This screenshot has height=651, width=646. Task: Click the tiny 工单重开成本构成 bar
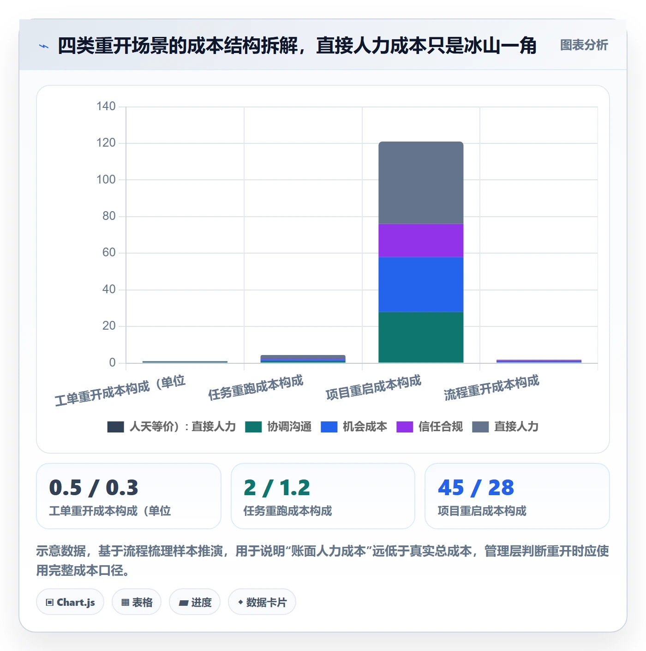185,362
